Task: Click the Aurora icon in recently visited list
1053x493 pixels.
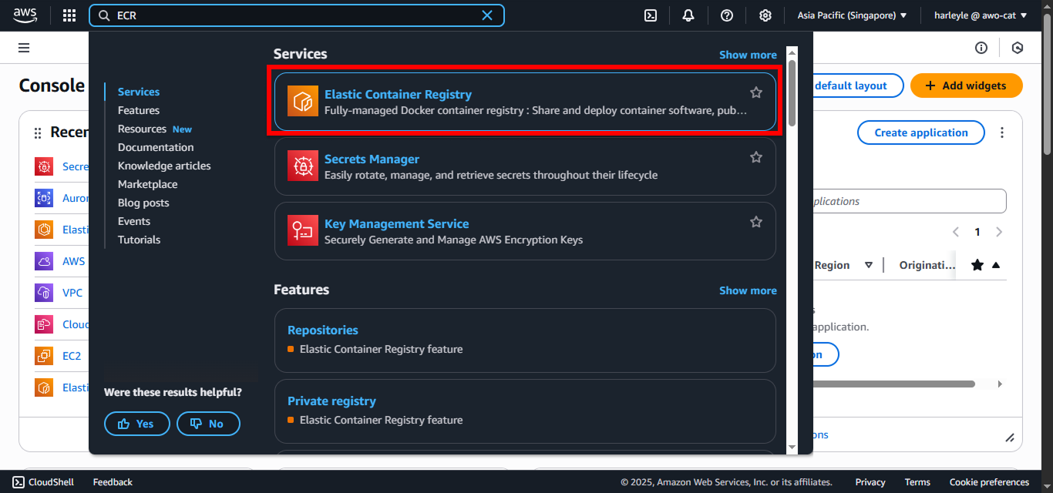Action: click(x=44, y=198)
